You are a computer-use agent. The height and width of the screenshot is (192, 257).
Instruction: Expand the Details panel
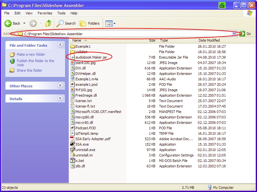[60, 99]
